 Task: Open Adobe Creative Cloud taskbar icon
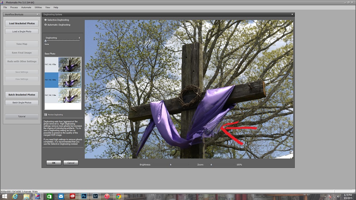click(73, 196)
